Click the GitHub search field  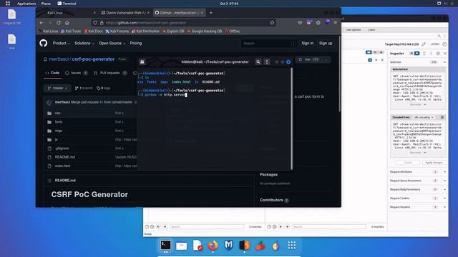click(x=269, y=44)
